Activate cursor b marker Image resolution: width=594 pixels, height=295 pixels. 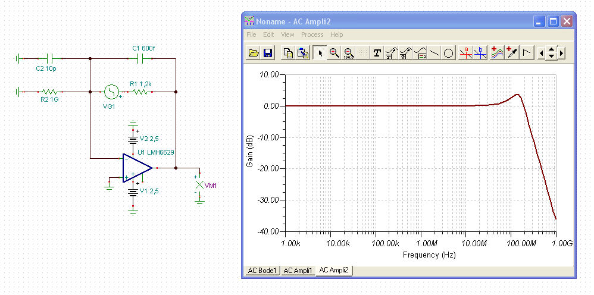480,53
